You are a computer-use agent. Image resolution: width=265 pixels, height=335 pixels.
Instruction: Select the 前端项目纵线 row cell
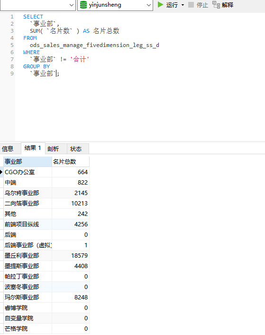[x=28, y=224]
